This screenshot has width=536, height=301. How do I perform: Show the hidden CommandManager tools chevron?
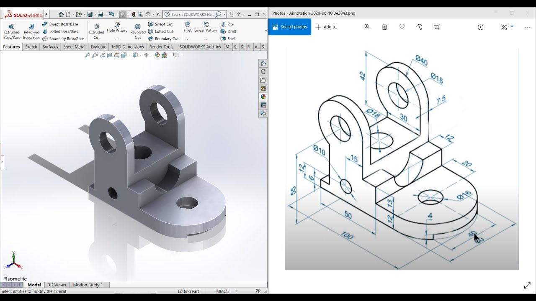point(265,31)
